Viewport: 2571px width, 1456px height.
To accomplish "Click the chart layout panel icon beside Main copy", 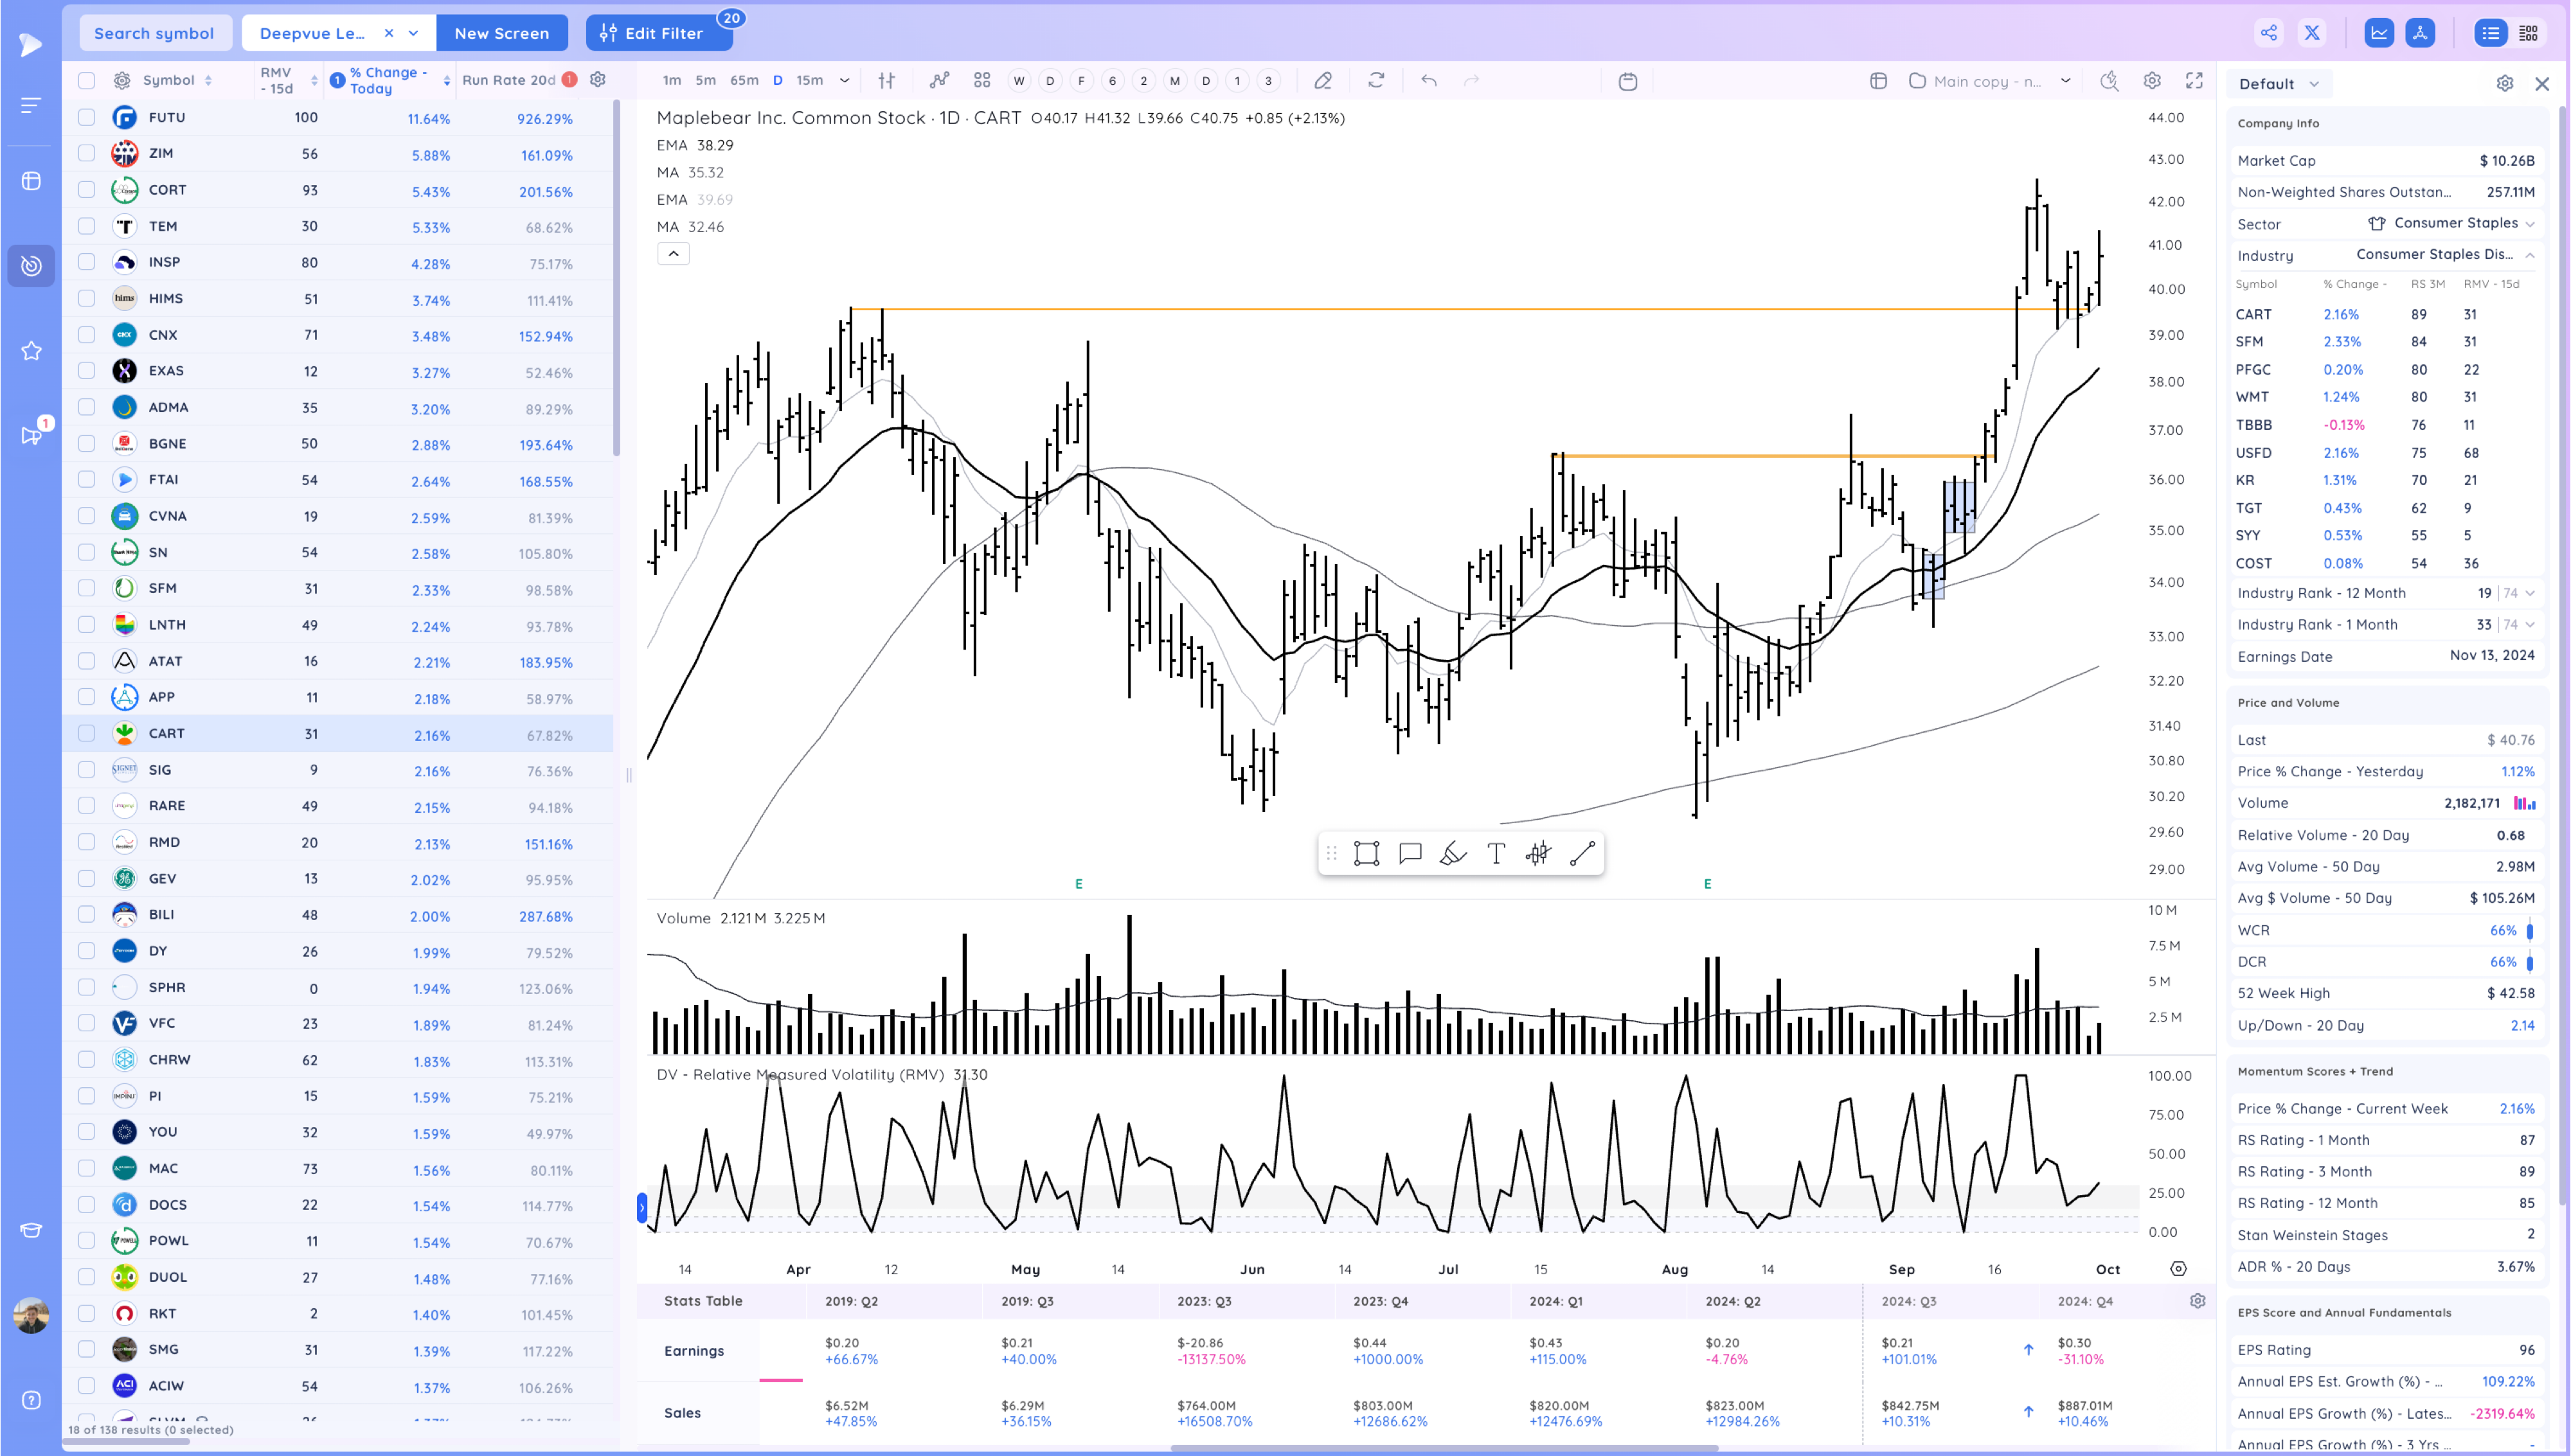I will click(x=1878, y=81).
